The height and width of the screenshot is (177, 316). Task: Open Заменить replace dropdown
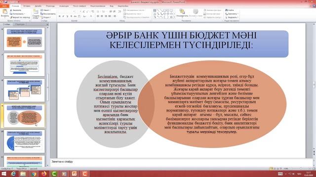232,14
